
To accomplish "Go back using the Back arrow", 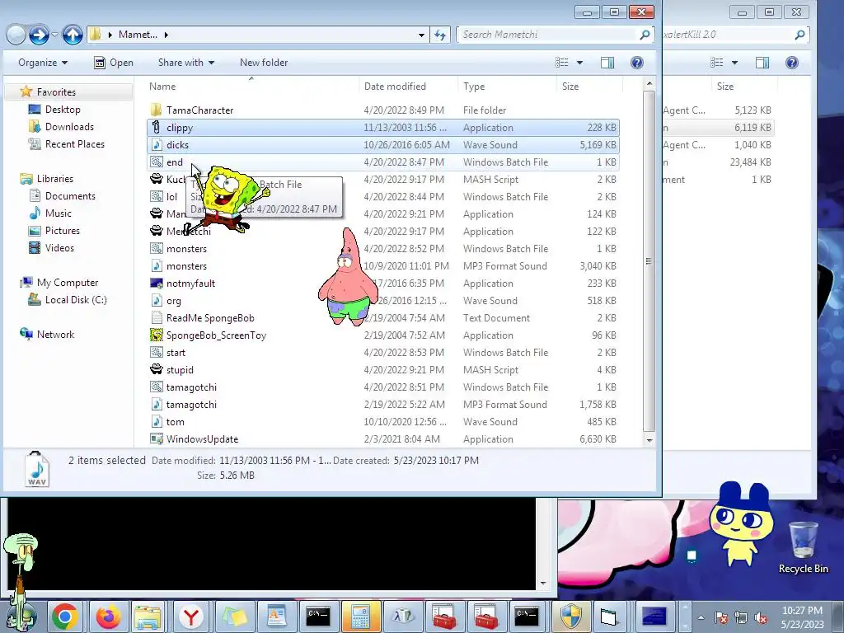I will point(16,35).
